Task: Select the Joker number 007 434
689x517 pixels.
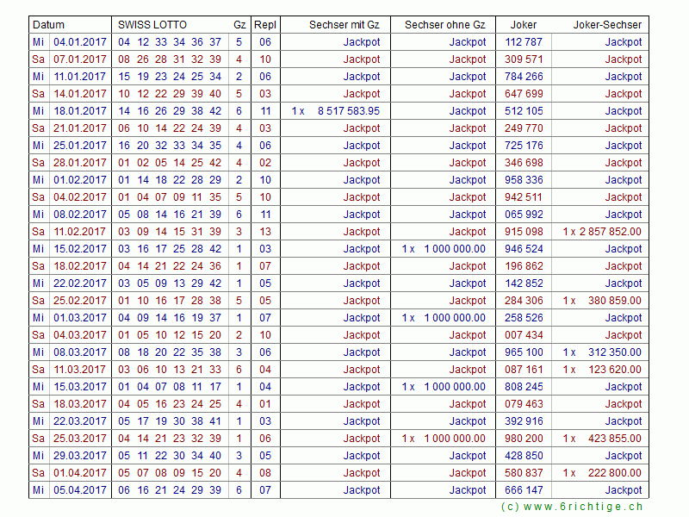Action: [x=524, y=335]
